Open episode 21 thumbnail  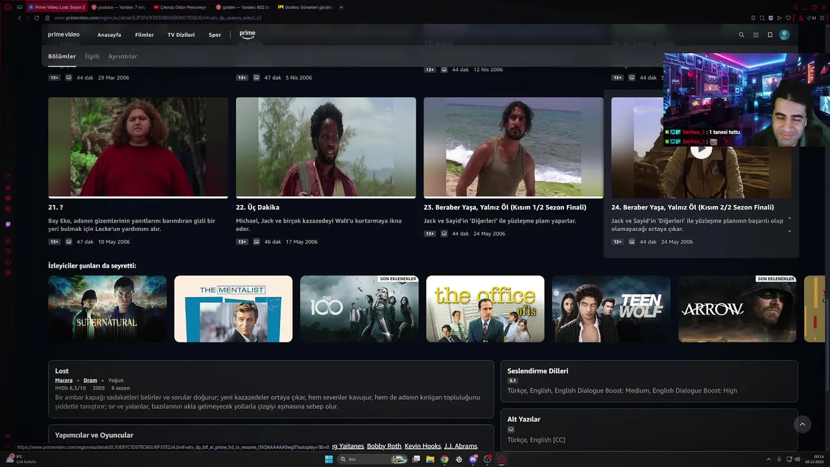click(x=138, y=147)
